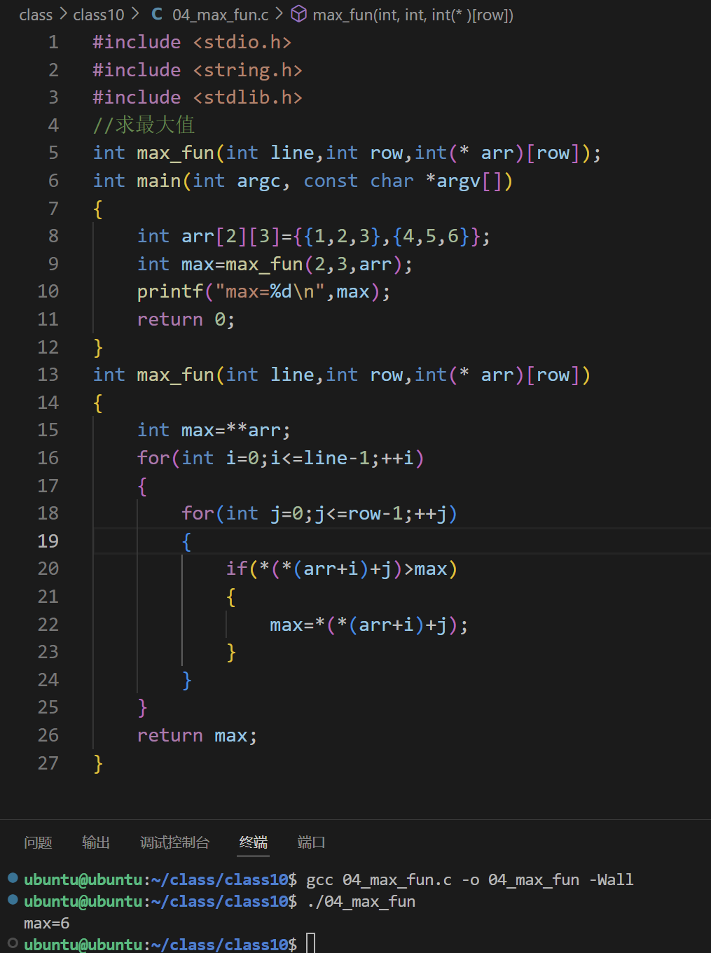
Task: Select the 终端 (Terminal) panel tab
Action: (254, 842)
